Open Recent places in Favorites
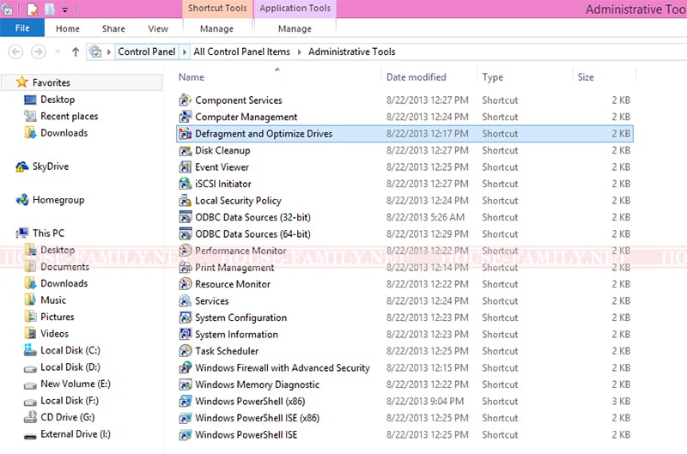The image size is (687, 454). [x=70, y=116]
